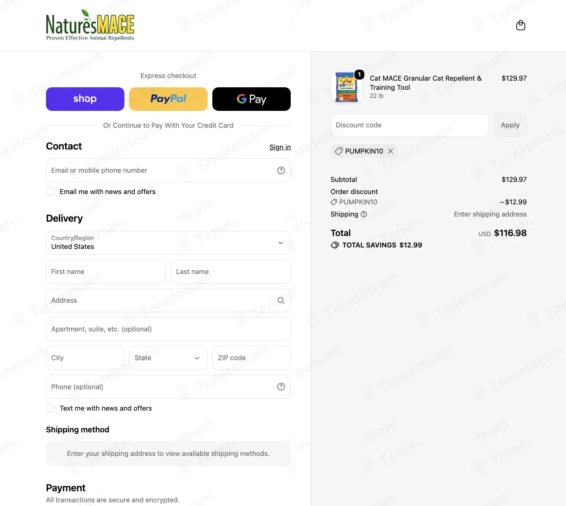Click Enter shipping address text
Viewport: 566px width, 506px height.
(x=490, y=214)
